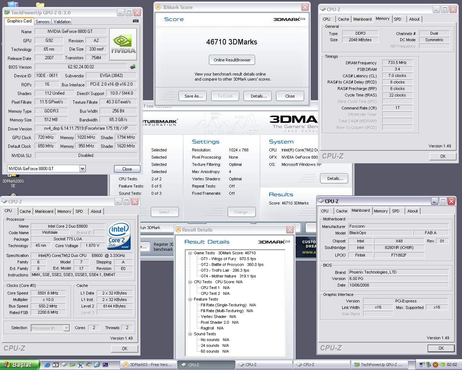Image resolution: width=462 pixels, height=370 pixels.
Task: Switch to 3DMark03 taskbar button
Action: point(148,365)
